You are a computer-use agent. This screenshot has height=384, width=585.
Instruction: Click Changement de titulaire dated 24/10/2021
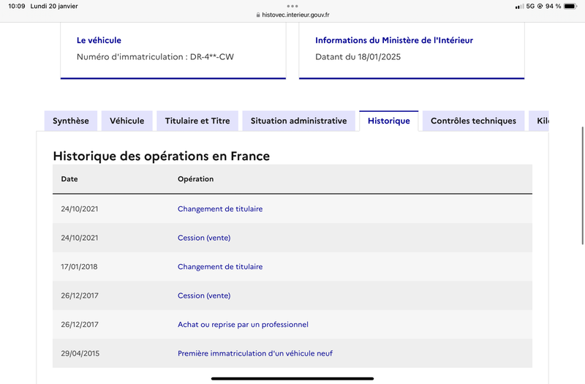point(220,209)
